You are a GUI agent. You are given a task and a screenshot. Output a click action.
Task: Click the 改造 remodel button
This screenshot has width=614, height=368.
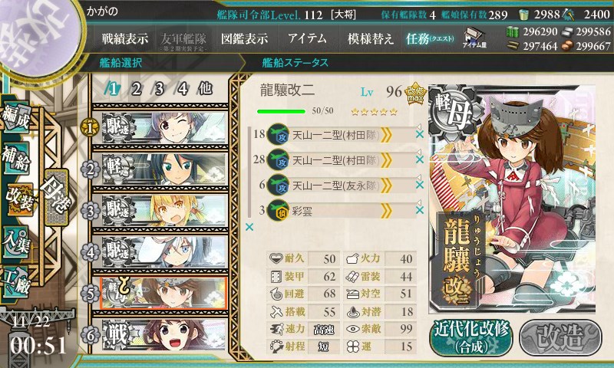[x=560, y=337]
